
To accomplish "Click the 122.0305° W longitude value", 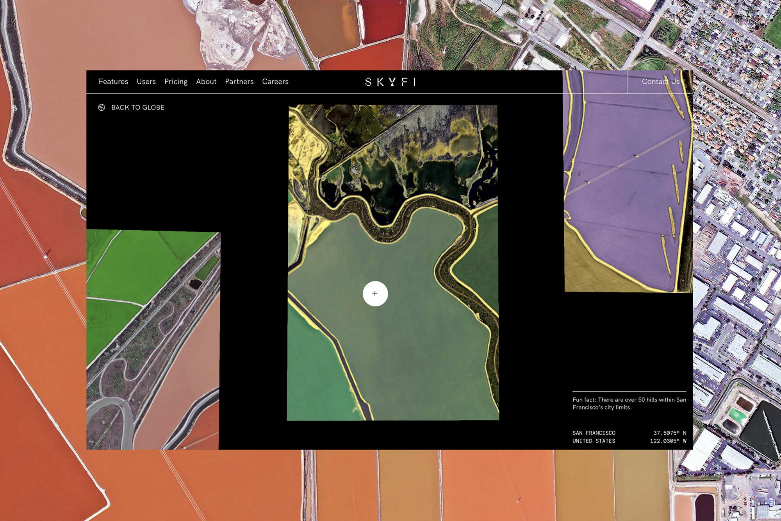I will (668, 441).
